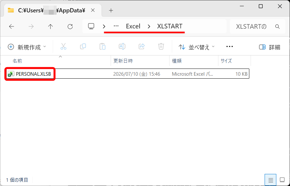Click the trash delete icon
This screenshot has width=290, height=186.
[x=161, y=47]
